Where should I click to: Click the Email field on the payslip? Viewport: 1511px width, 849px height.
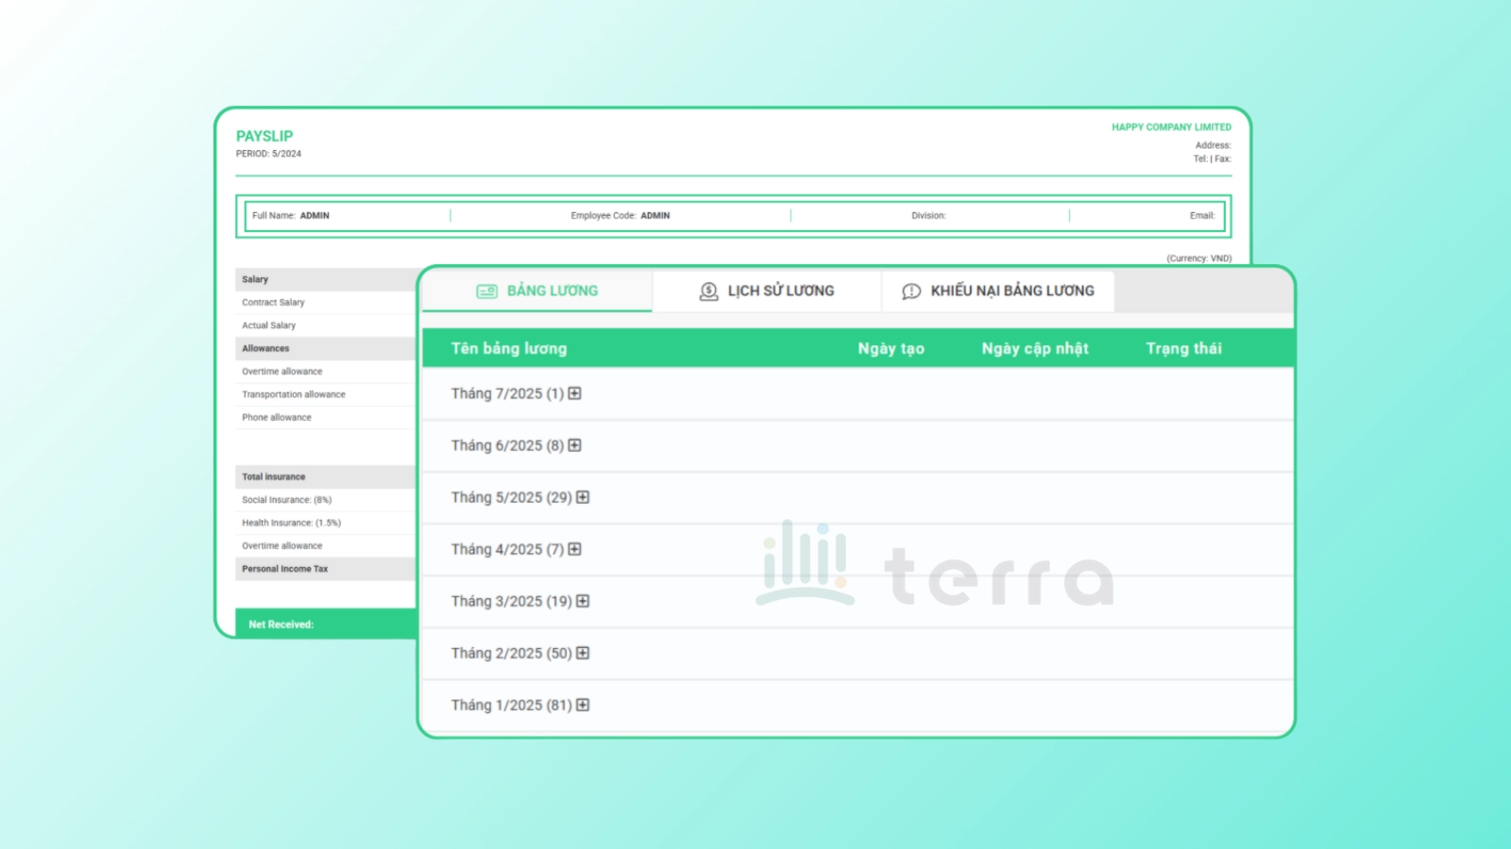click(x=1202, y=216)
